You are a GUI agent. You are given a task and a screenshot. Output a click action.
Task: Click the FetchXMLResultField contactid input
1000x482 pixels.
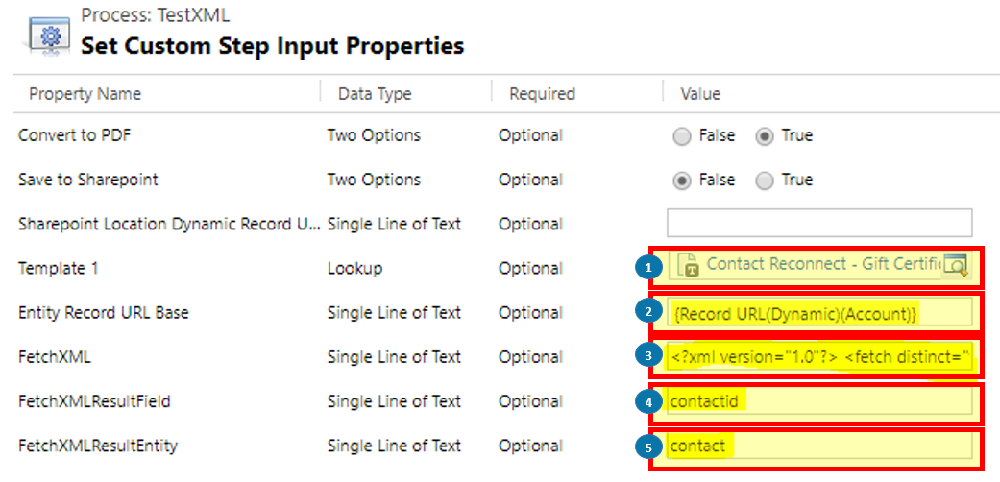point(819,401)
